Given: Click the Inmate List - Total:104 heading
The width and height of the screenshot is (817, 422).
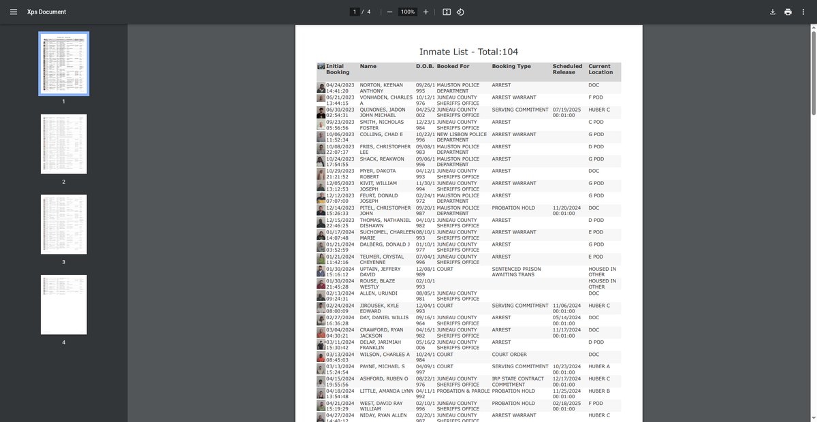Looking at the screenshot, I should tap(468, 52).
